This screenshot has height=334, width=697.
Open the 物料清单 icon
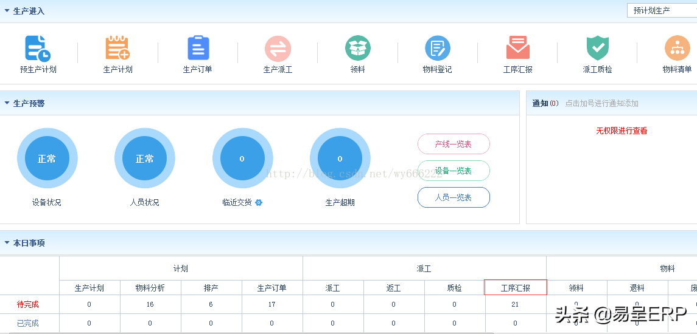pyautogui.click(x=677, y=48)
